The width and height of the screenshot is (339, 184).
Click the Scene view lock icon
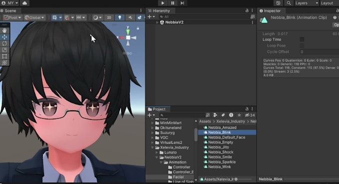(138, 28)
